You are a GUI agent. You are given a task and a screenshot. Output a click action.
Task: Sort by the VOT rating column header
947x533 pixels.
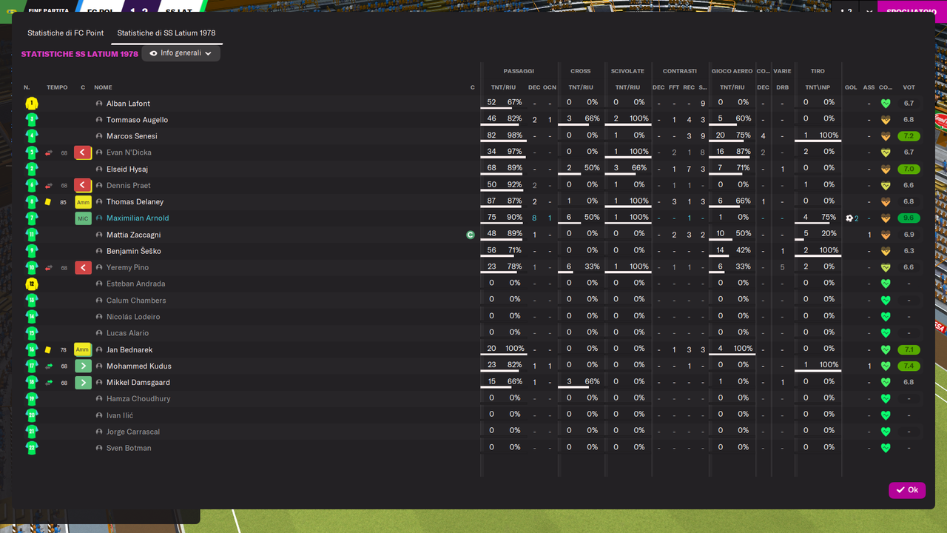(909, 87)
